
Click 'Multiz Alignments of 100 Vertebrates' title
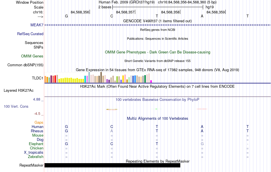[157, 118]
